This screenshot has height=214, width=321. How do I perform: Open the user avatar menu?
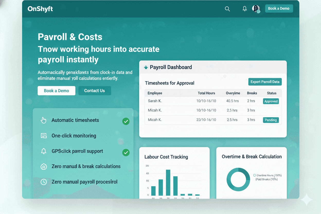tap(256, 9)
